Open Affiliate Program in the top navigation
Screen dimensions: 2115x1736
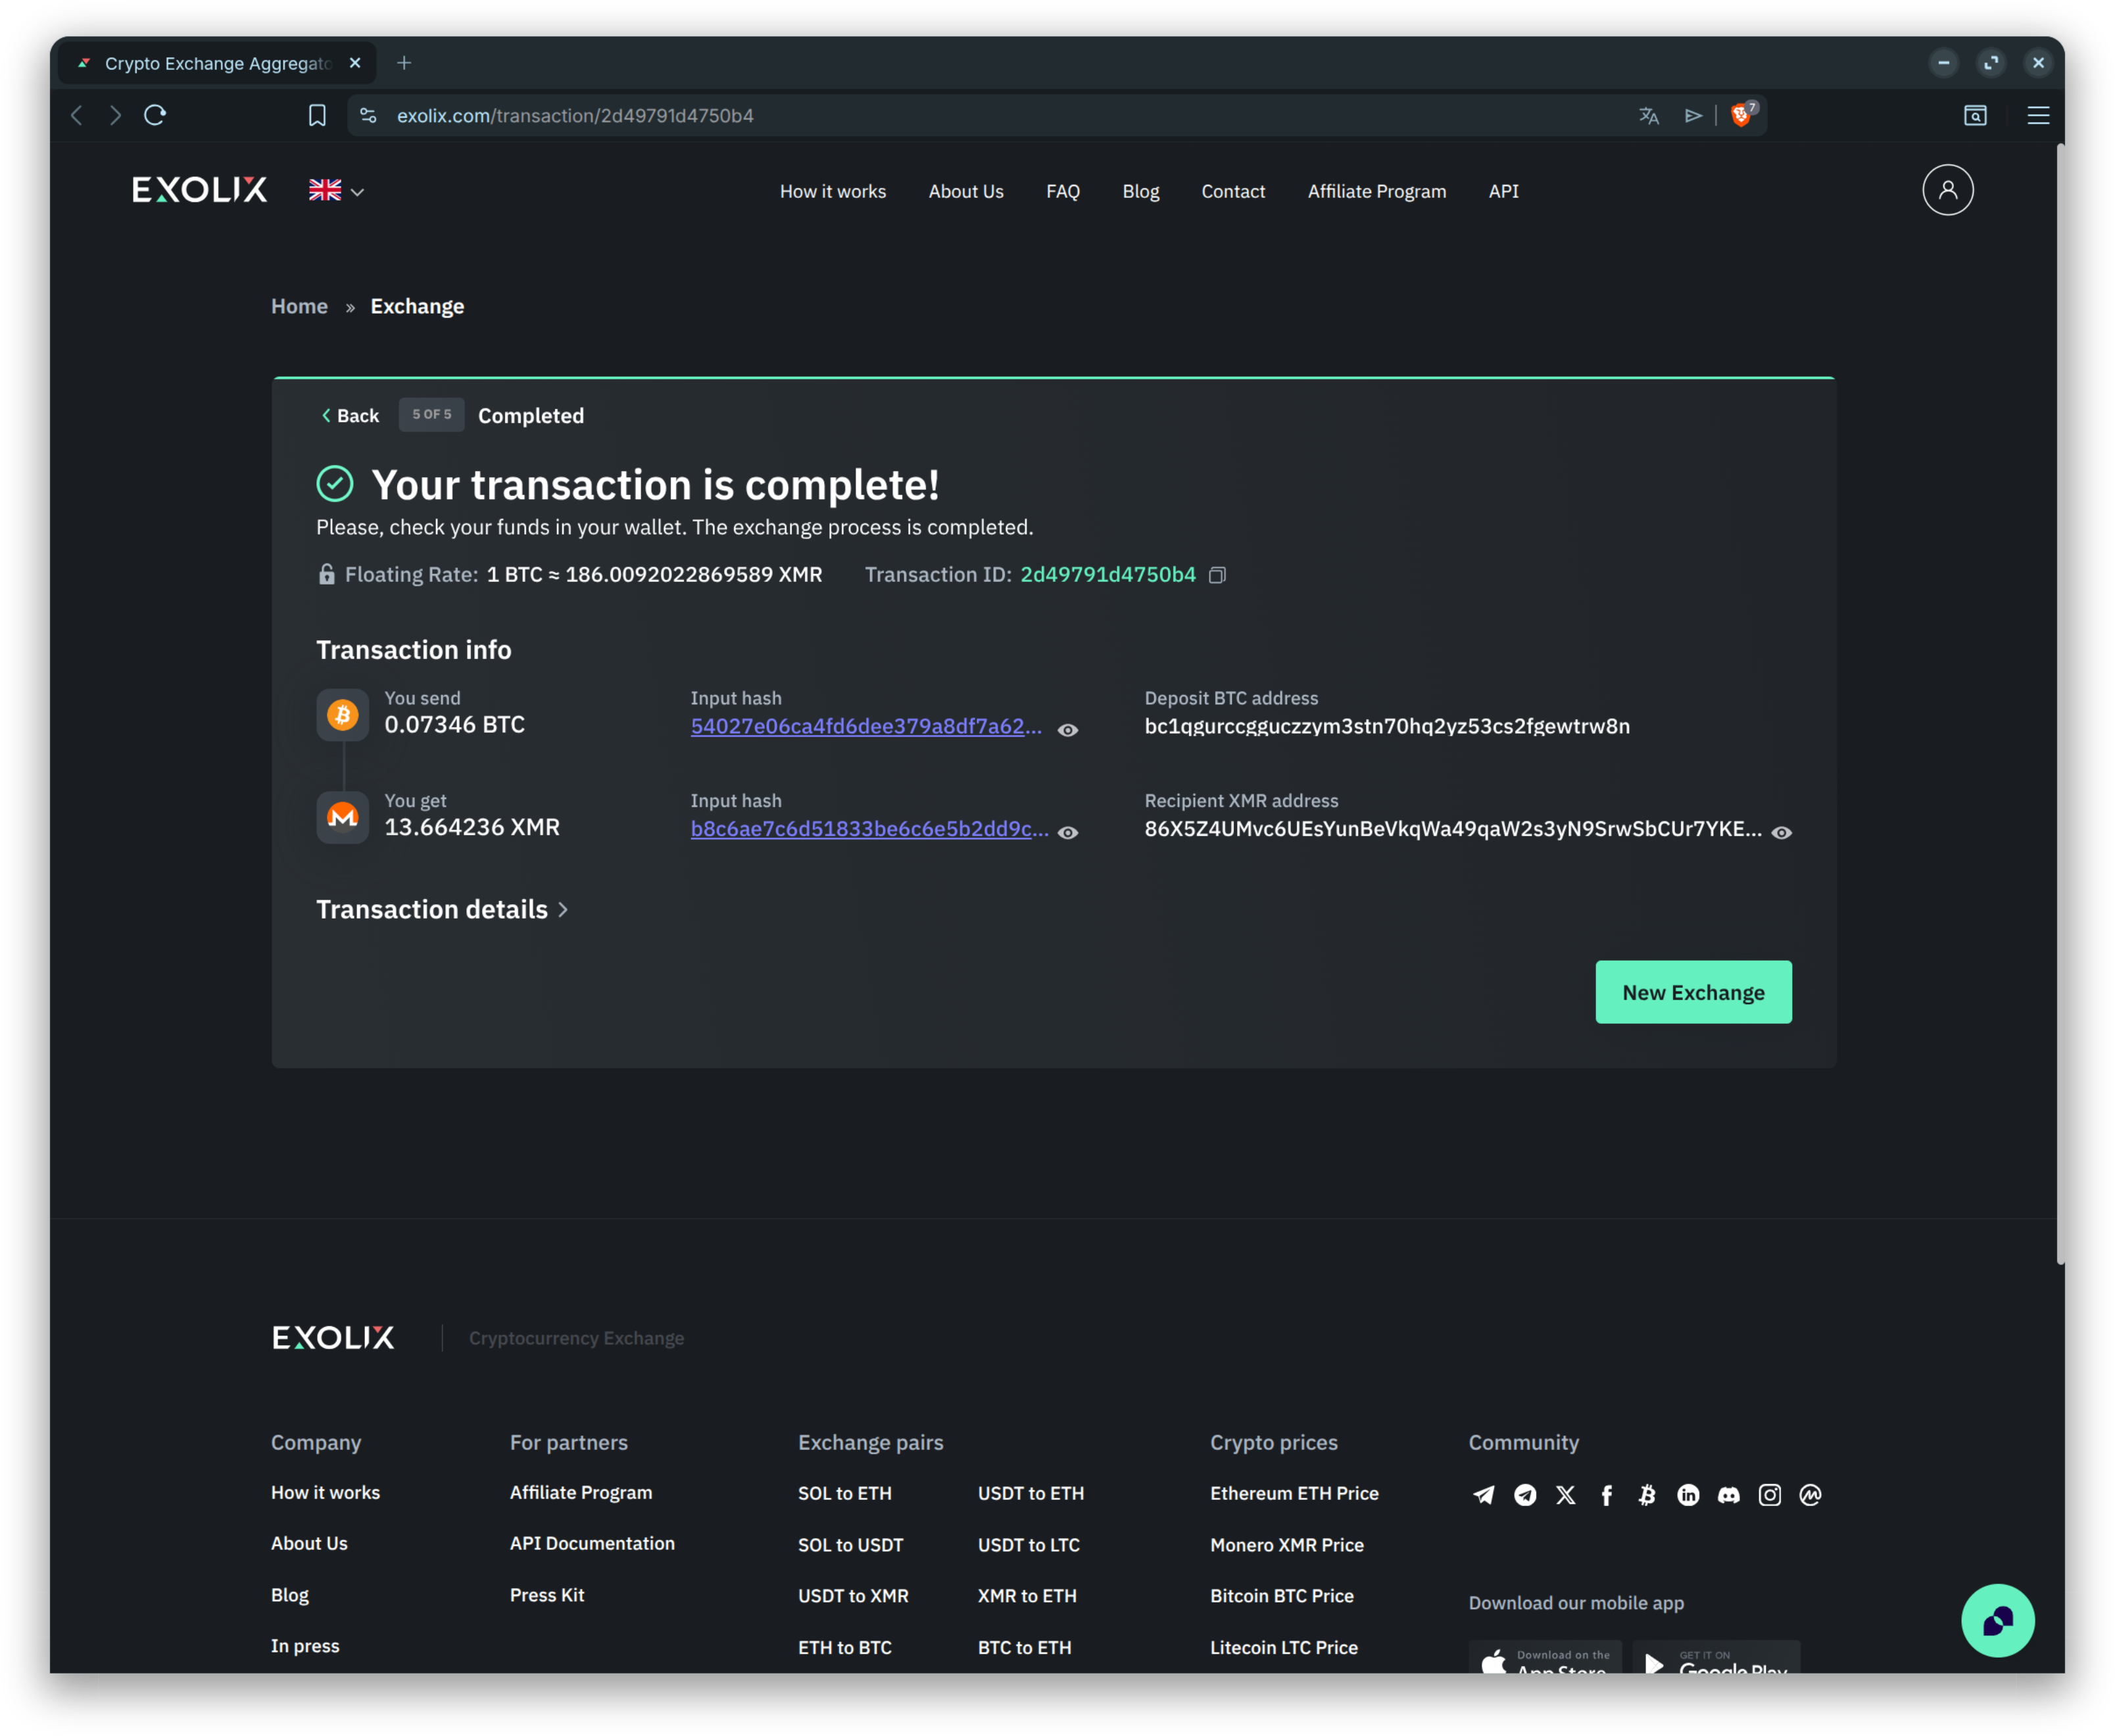click(1376, 191)
